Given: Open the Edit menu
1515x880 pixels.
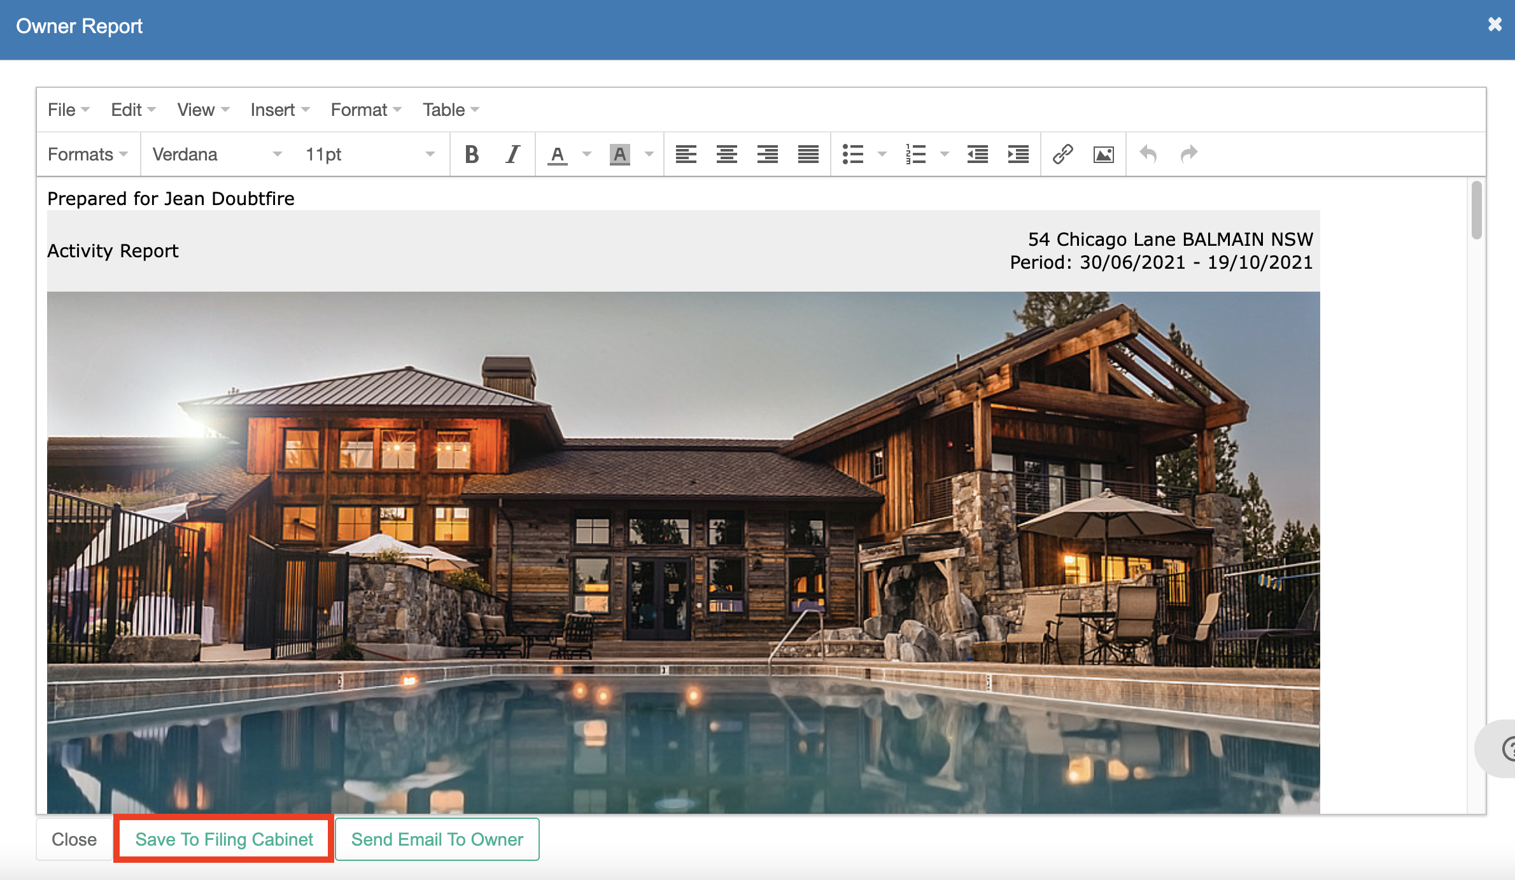Looking at the screenshot, I should pos(133,110).
